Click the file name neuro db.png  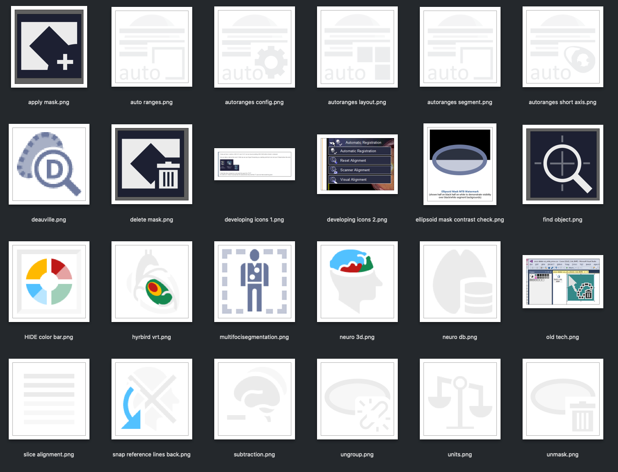point(460,337)
